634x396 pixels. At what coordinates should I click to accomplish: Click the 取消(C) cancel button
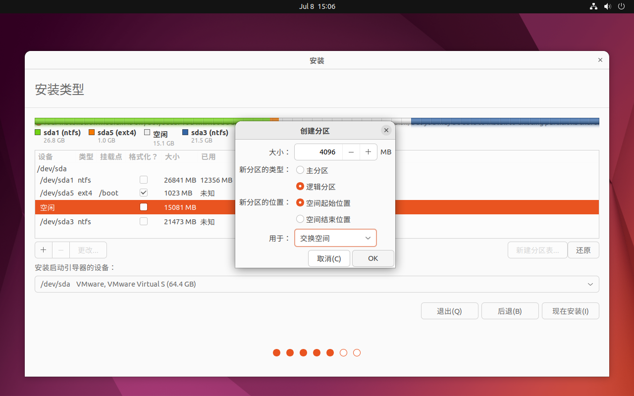pyautogui.click(x=329, y=258)
